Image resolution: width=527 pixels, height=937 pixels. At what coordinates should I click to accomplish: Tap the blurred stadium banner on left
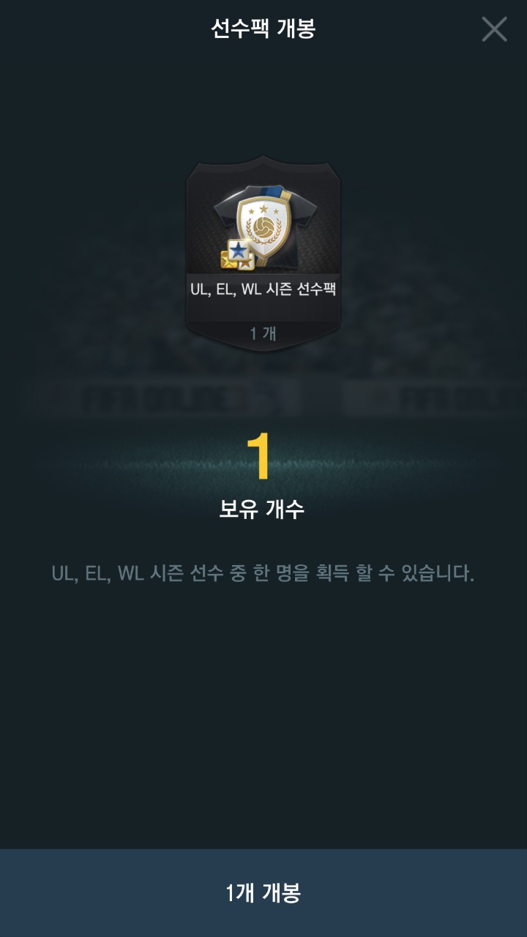click(x=165, y=399)
